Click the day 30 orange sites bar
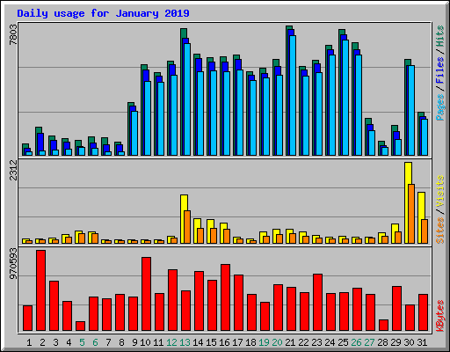The width and height of the screenshot is (450, 352). (411, 214)
